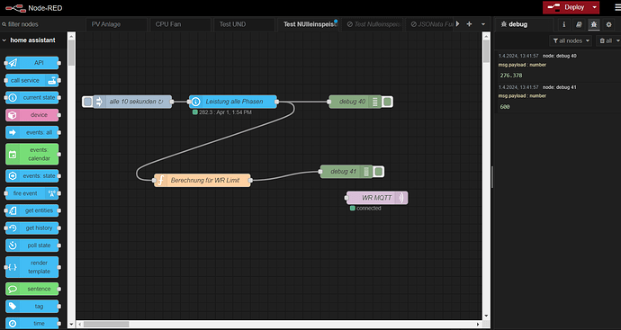This screenshot has width=621, height=330.
Task: Open the configuration nodes gear icon
Action: [608, 24]
